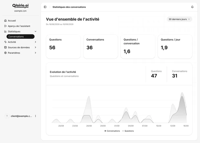200x143 pixels.
Task: Click the Activité pulse icon
Action: tap(5, 42)
